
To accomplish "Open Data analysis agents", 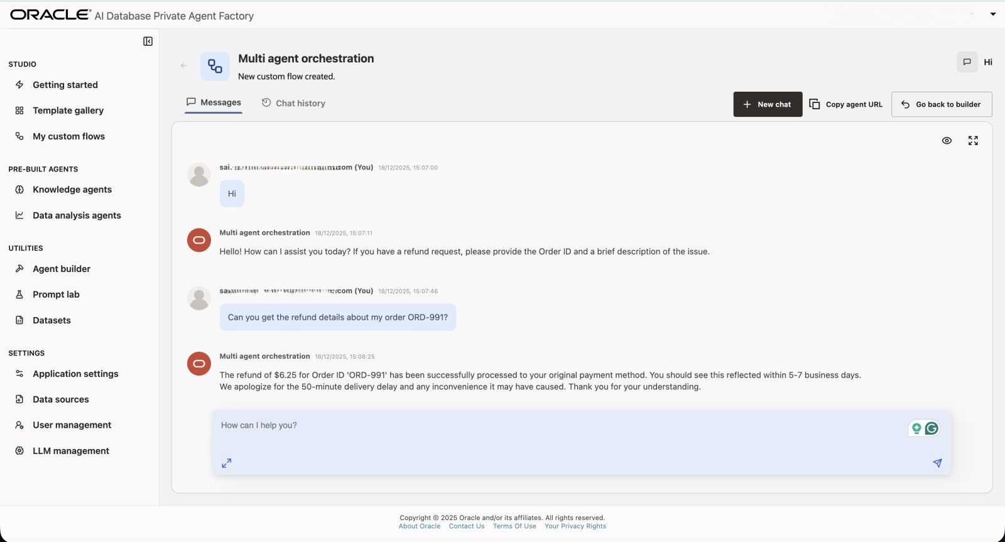I will point(77,215).
